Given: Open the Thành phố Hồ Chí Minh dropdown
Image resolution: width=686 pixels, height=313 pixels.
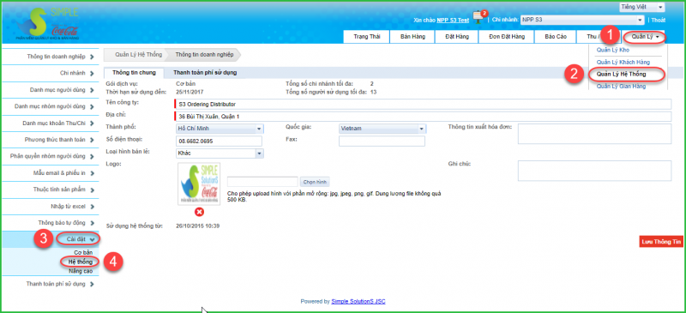Looking at the screenshot, I should (x=219, y=129).
